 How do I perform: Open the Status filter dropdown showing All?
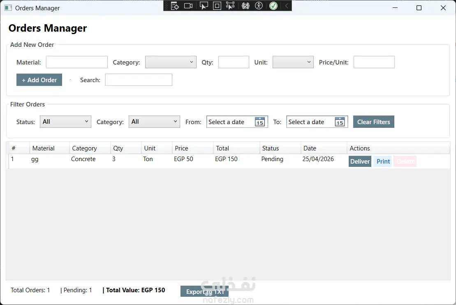(65, 122)
